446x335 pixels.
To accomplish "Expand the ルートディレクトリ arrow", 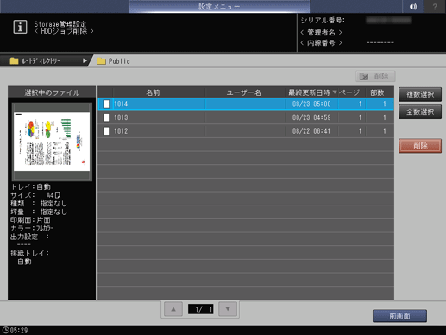I will [x=85, y=60].
